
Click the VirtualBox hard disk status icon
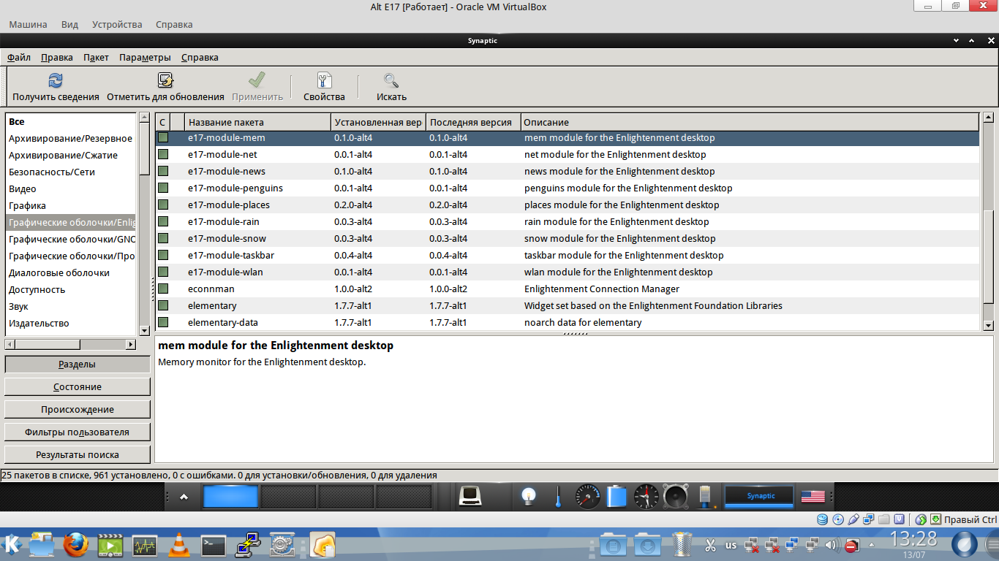tap(823, 519)
